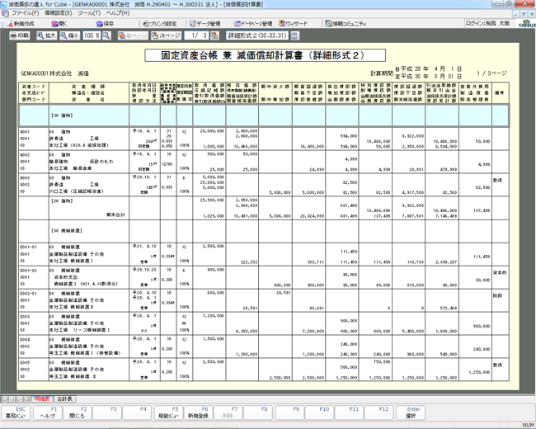Viewport: 536px width, 429px height.
Task: Click page jump icon beside page number
Action: [x=214, y=35]
